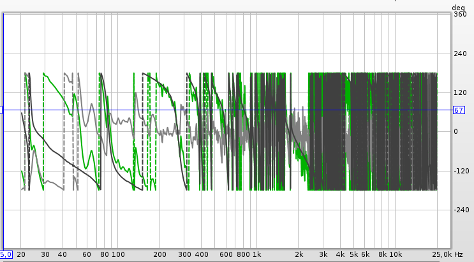
Task: Click the 30 Hz frequency label
Action: click(x=45, y=254)
